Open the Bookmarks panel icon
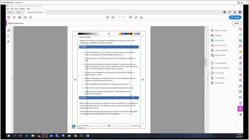The width and height of the screenshot is (249, 140). click(9, 36)
